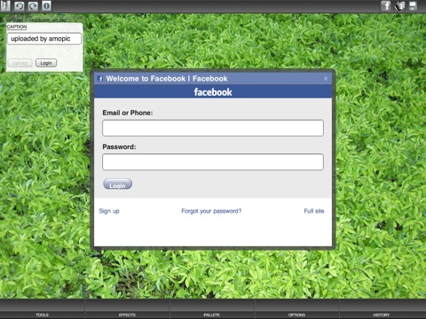
Task: Click the blue Login button in Facebook dialog
Action: point(117,184)
